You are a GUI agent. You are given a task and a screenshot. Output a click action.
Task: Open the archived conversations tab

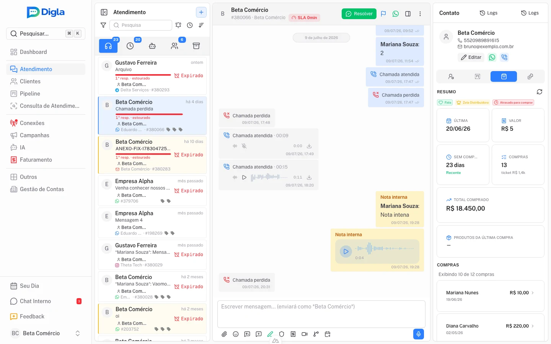196,46
